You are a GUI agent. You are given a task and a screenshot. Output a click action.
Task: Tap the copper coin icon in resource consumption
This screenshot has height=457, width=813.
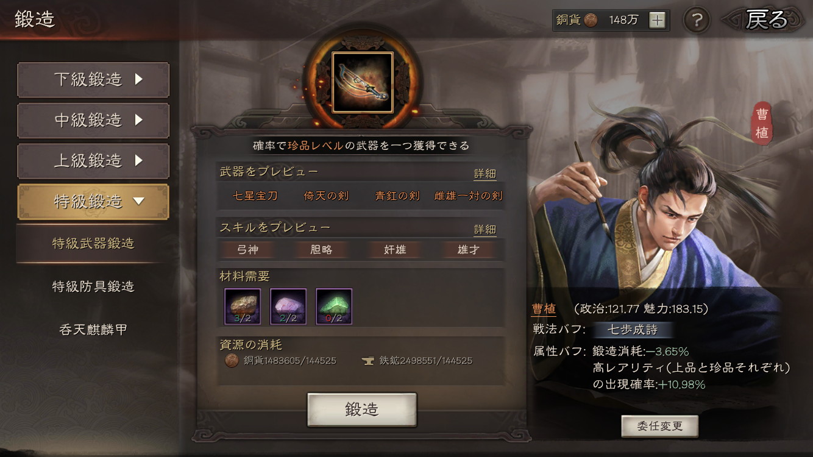232,361
